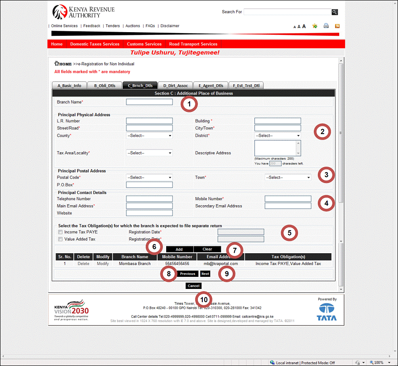The image size is (398, 366).
Task: Click the RSS feed icon
Action: 336,26
